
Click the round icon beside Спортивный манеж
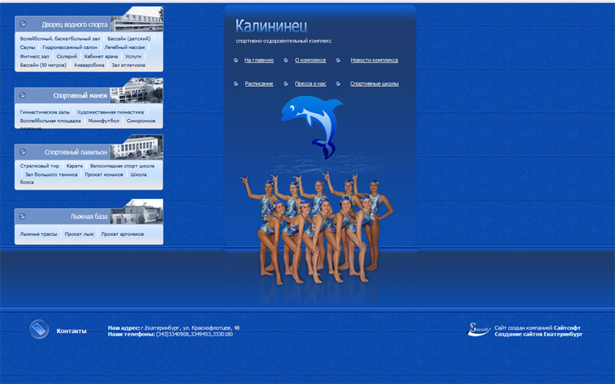23,95
